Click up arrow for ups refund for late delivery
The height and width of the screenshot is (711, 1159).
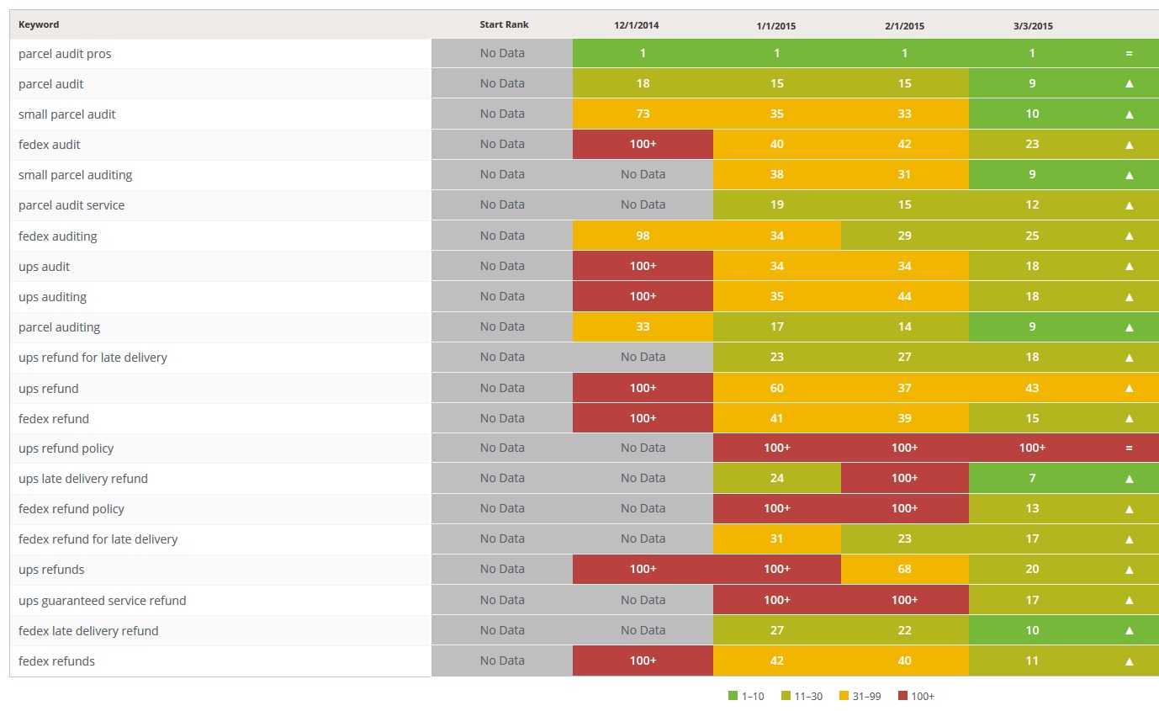[x=1129, y=357]
